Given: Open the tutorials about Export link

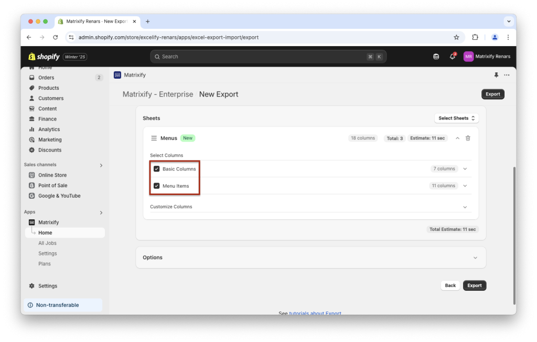Looking at the screenshot, I should point(315,313).
